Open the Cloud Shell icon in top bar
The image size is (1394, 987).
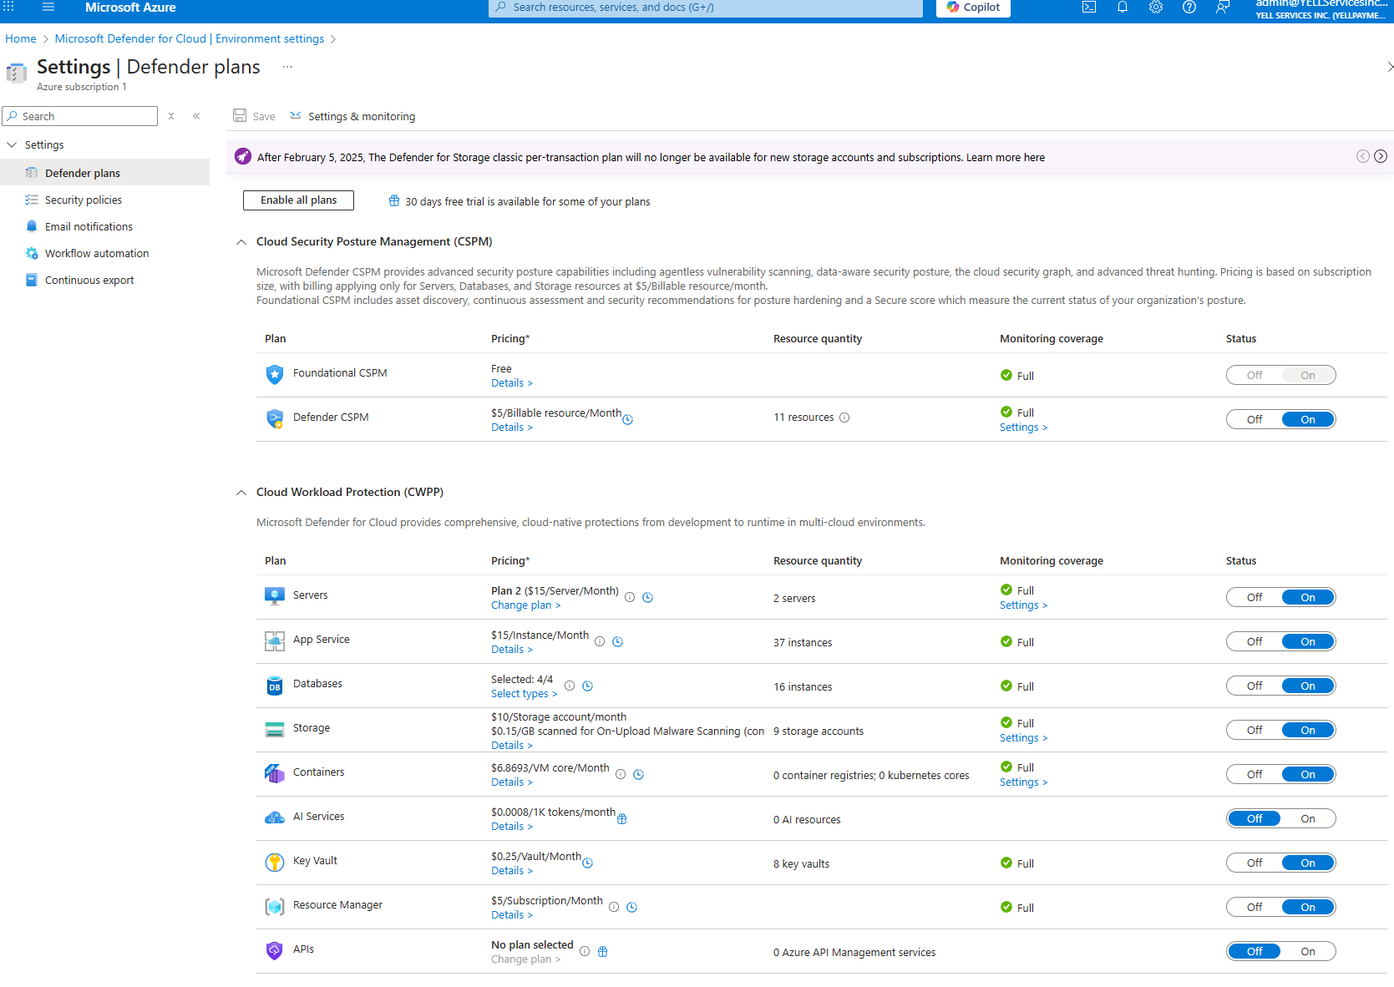[1089, 7]
